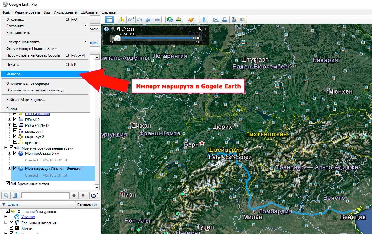Uncheck the first E50/M12 folder checkbox
Image resolution: width=372 pixels, height=234 pixels.
tap(15, 119)
